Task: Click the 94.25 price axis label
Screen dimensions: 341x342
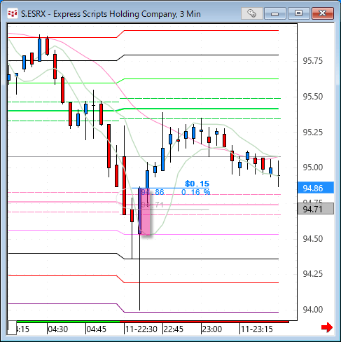Action: point(313,274)
